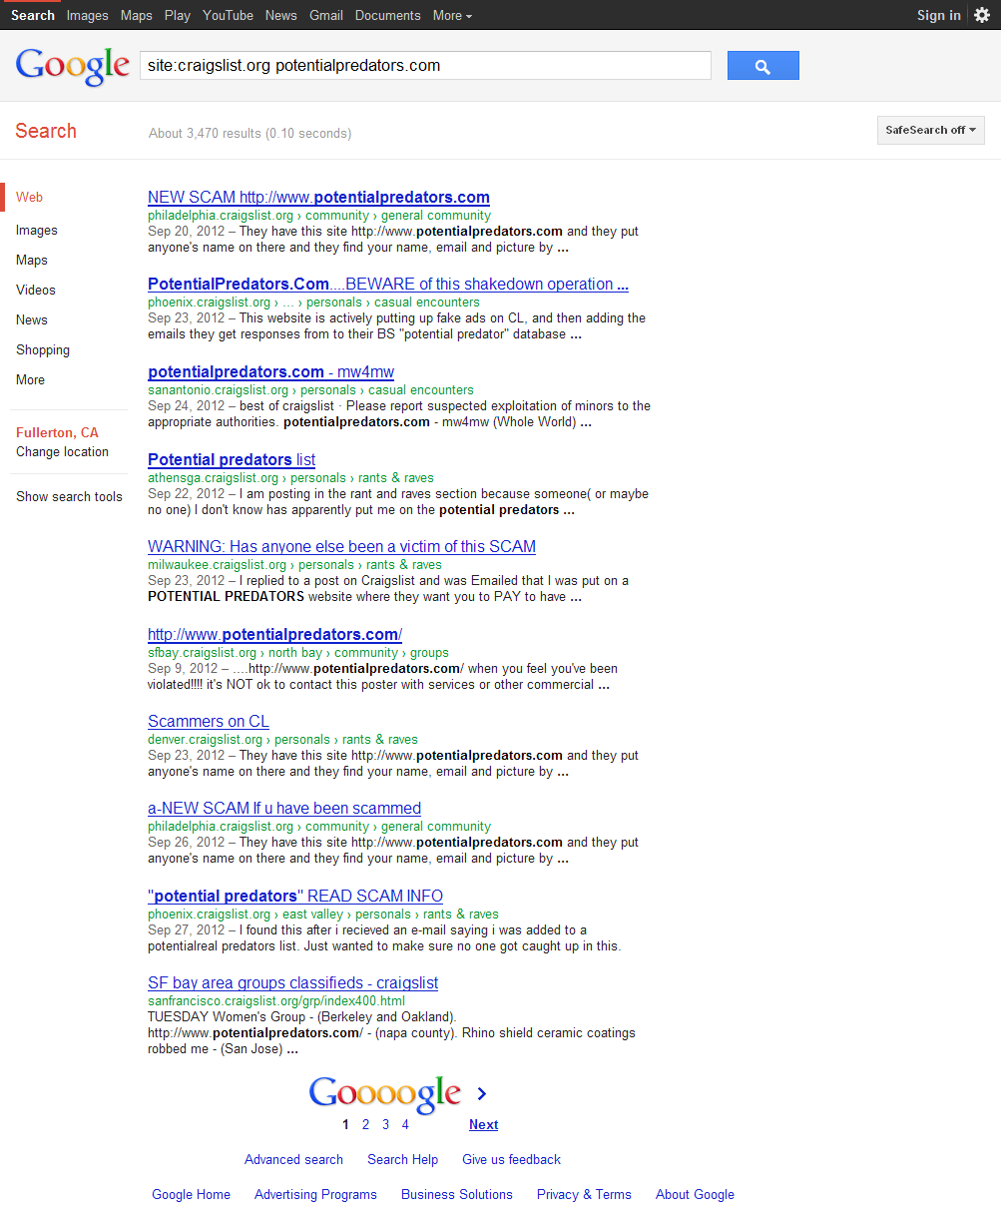
Task: Open the SafeSearch off dropdown
Action: (x=931, y=130)
